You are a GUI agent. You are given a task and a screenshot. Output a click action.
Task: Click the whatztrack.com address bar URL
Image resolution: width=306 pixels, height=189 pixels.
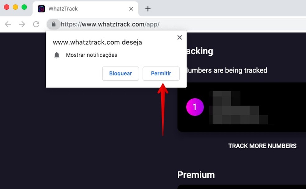coord(110,24)
